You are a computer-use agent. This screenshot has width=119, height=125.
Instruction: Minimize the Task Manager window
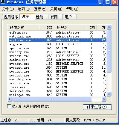101,2
